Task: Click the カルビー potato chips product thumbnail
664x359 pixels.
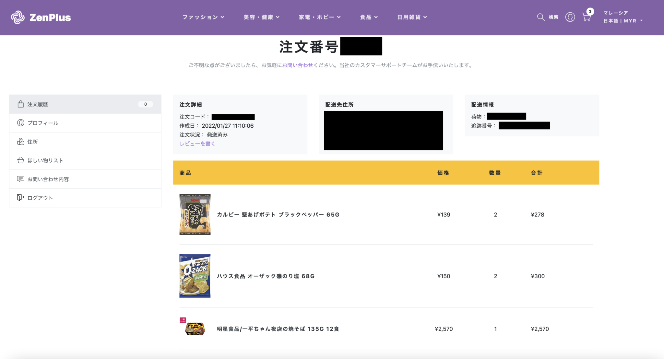Action: pyautogui.click(x=195, y=214)
